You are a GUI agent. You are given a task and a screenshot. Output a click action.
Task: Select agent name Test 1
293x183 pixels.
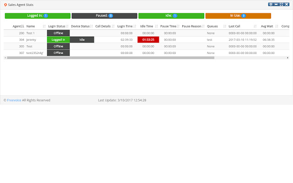pos(31,33)
